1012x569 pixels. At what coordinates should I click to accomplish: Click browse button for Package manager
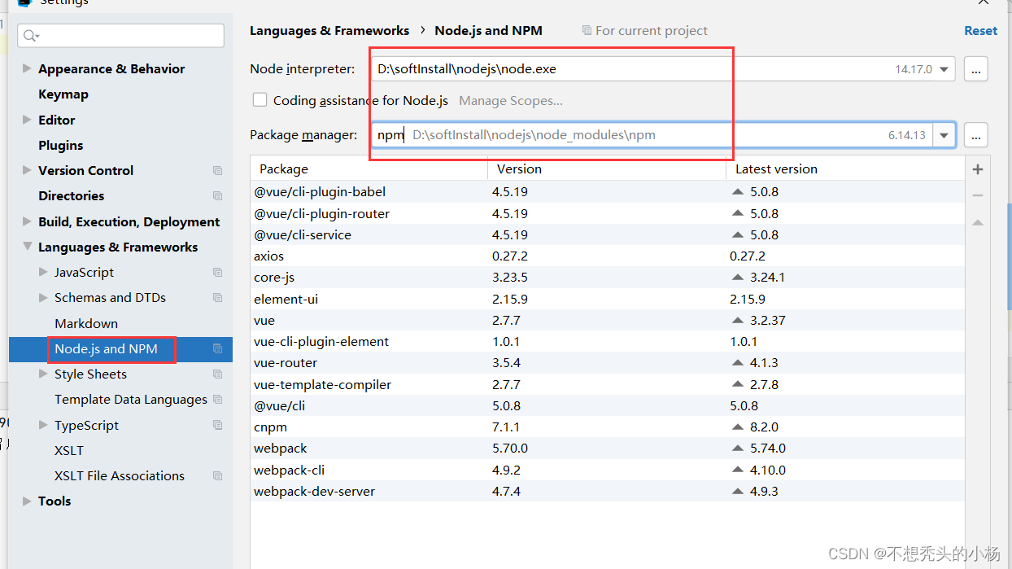pos(976,135)
